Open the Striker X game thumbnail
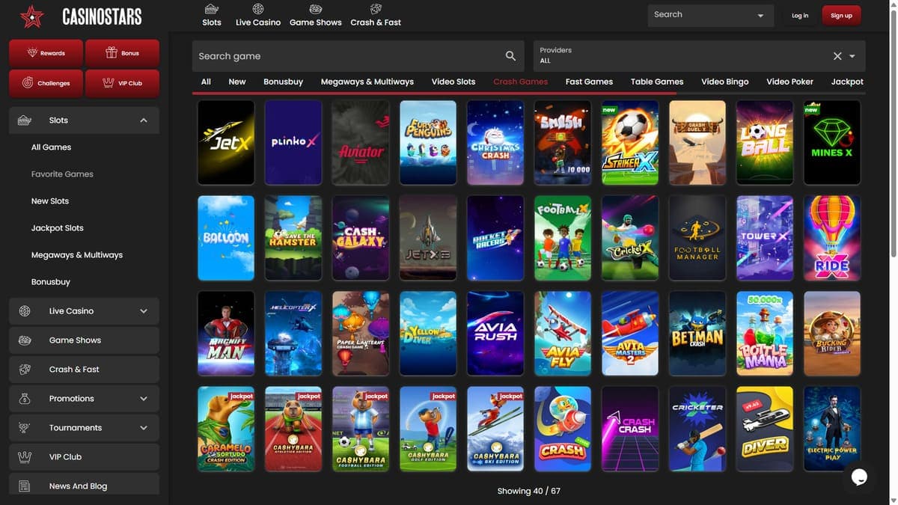The width and height of the screenshot is (898, 505). [630, 142]
